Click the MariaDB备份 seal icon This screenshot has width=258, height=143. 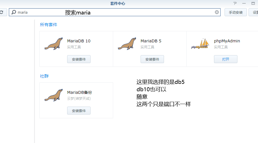53,95
